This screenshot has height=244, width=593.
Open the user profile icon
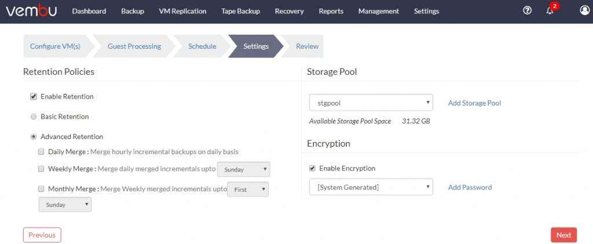(x=585, y=10)
